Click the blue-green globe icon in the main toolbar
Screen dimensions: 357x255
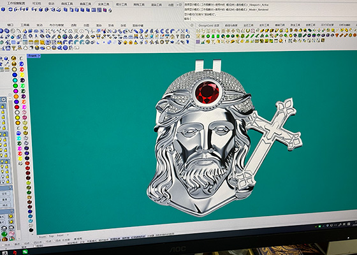pos(65,36)
